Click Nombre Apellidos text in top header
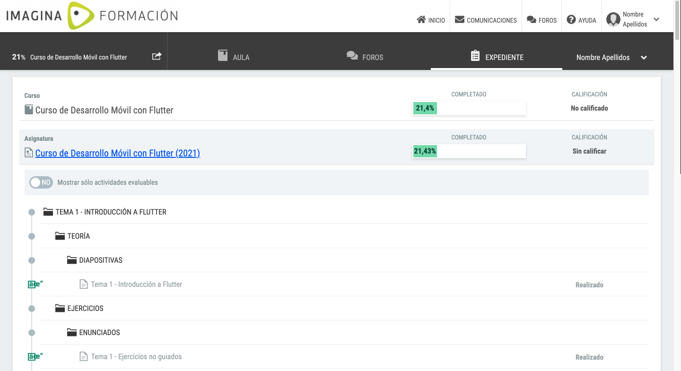Viewport: 681px width, 371px height. point(635,19)
